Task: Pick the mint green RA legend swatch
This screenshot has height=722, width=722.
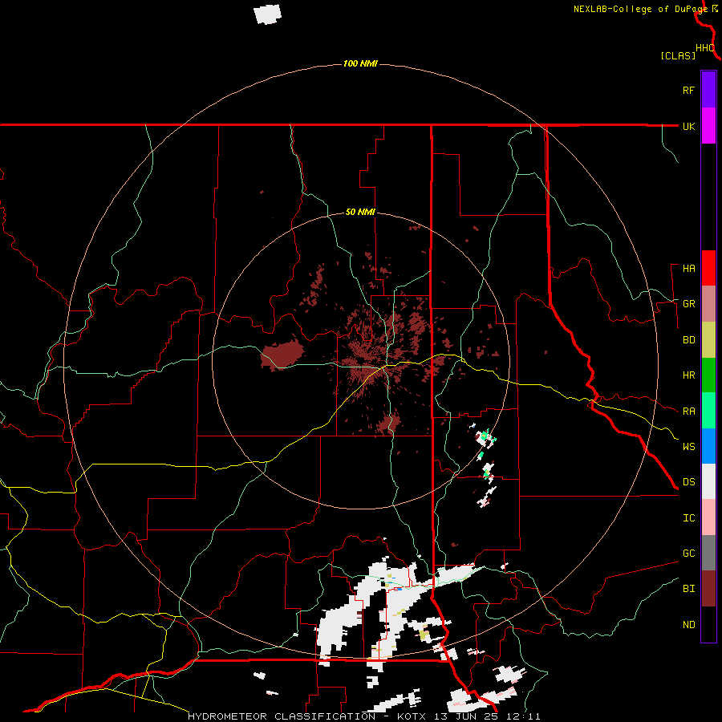Action: point(708,411)
